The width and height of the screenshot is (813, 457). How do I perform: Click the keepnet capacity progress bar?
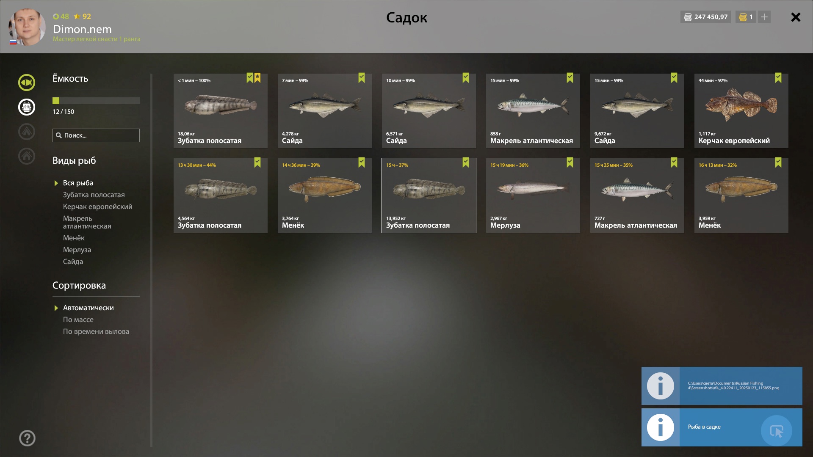(x=96, y=101)
